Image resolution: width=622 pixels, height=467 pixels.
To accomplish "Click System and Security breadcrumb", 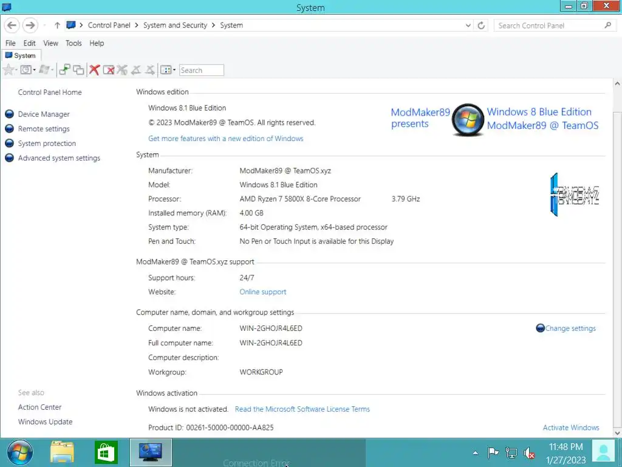I will tap(175, 25).
